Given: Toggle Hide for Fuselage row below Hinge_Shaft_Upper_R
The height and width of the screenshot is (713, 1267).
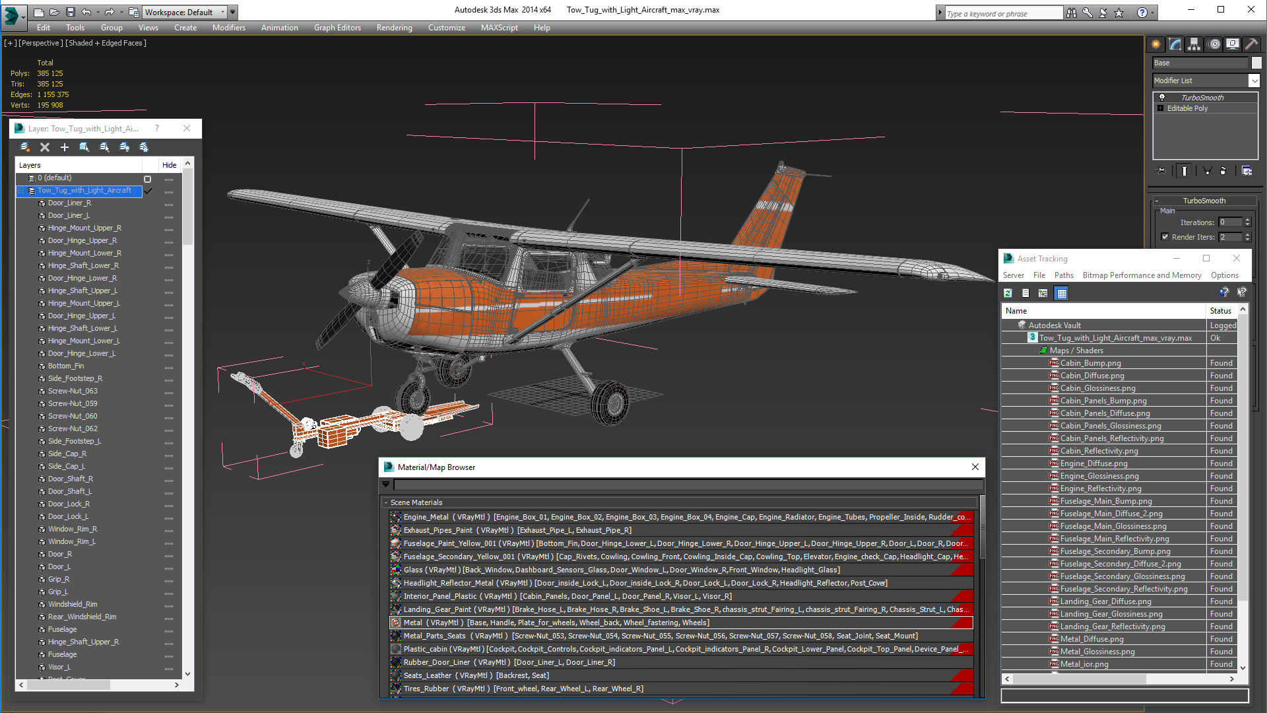Looking at the screenshot, I should pos(169,656).
